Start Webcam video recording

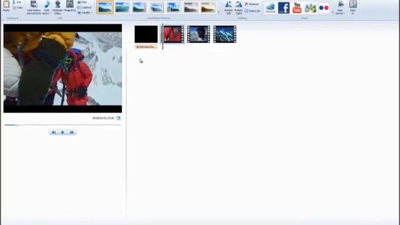[x=57, y=7]
